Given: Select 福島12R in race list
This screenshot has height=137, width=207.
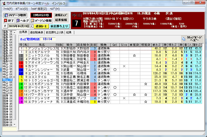Looking at the screenshot, I should [8, 61].
